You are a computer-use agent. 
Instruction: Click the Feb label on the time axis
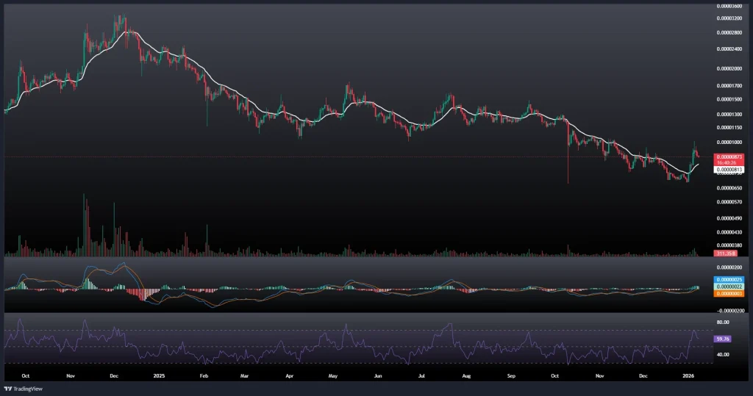click(204, 375)
